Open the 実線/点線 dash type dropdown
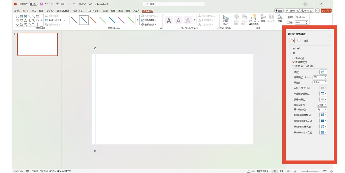 coord(323,99)
